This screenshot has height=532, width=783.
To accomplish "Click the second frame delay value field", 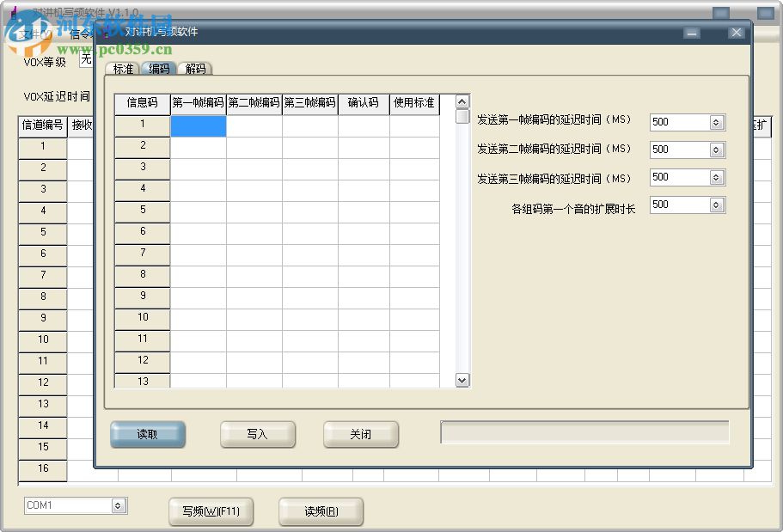I will [x=680, y=150].
